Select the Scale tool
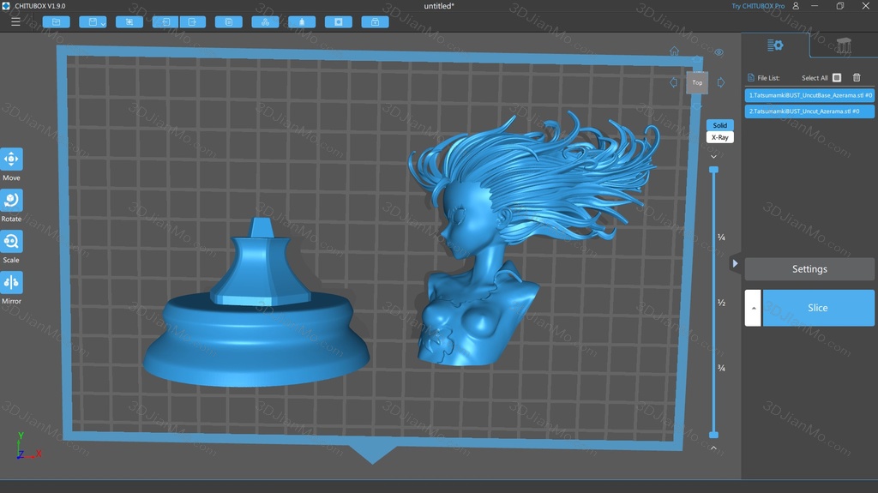The image size is (878, 493). [12, 242]
